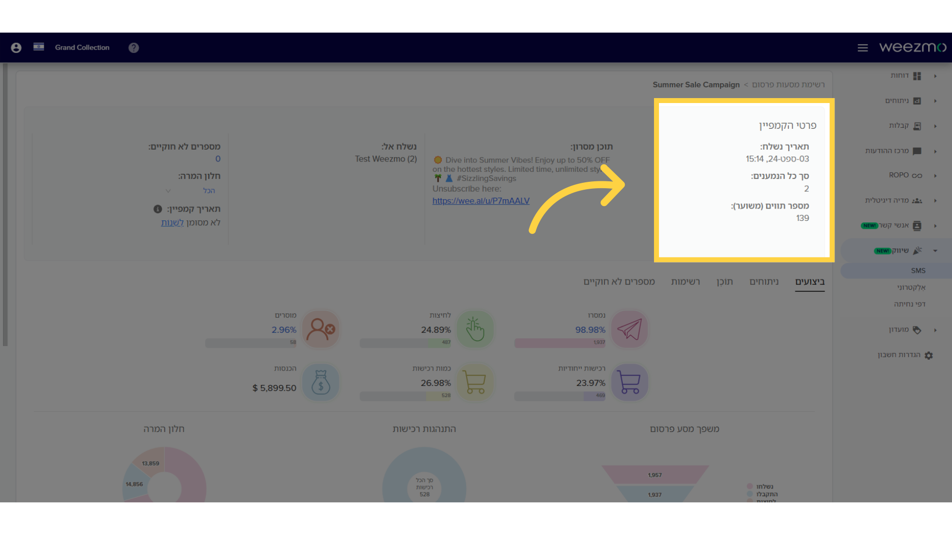The height and width of the screenshot is (535, 952).
Task: Click the מועדון tag icon
Action: (x=917, y=330)
